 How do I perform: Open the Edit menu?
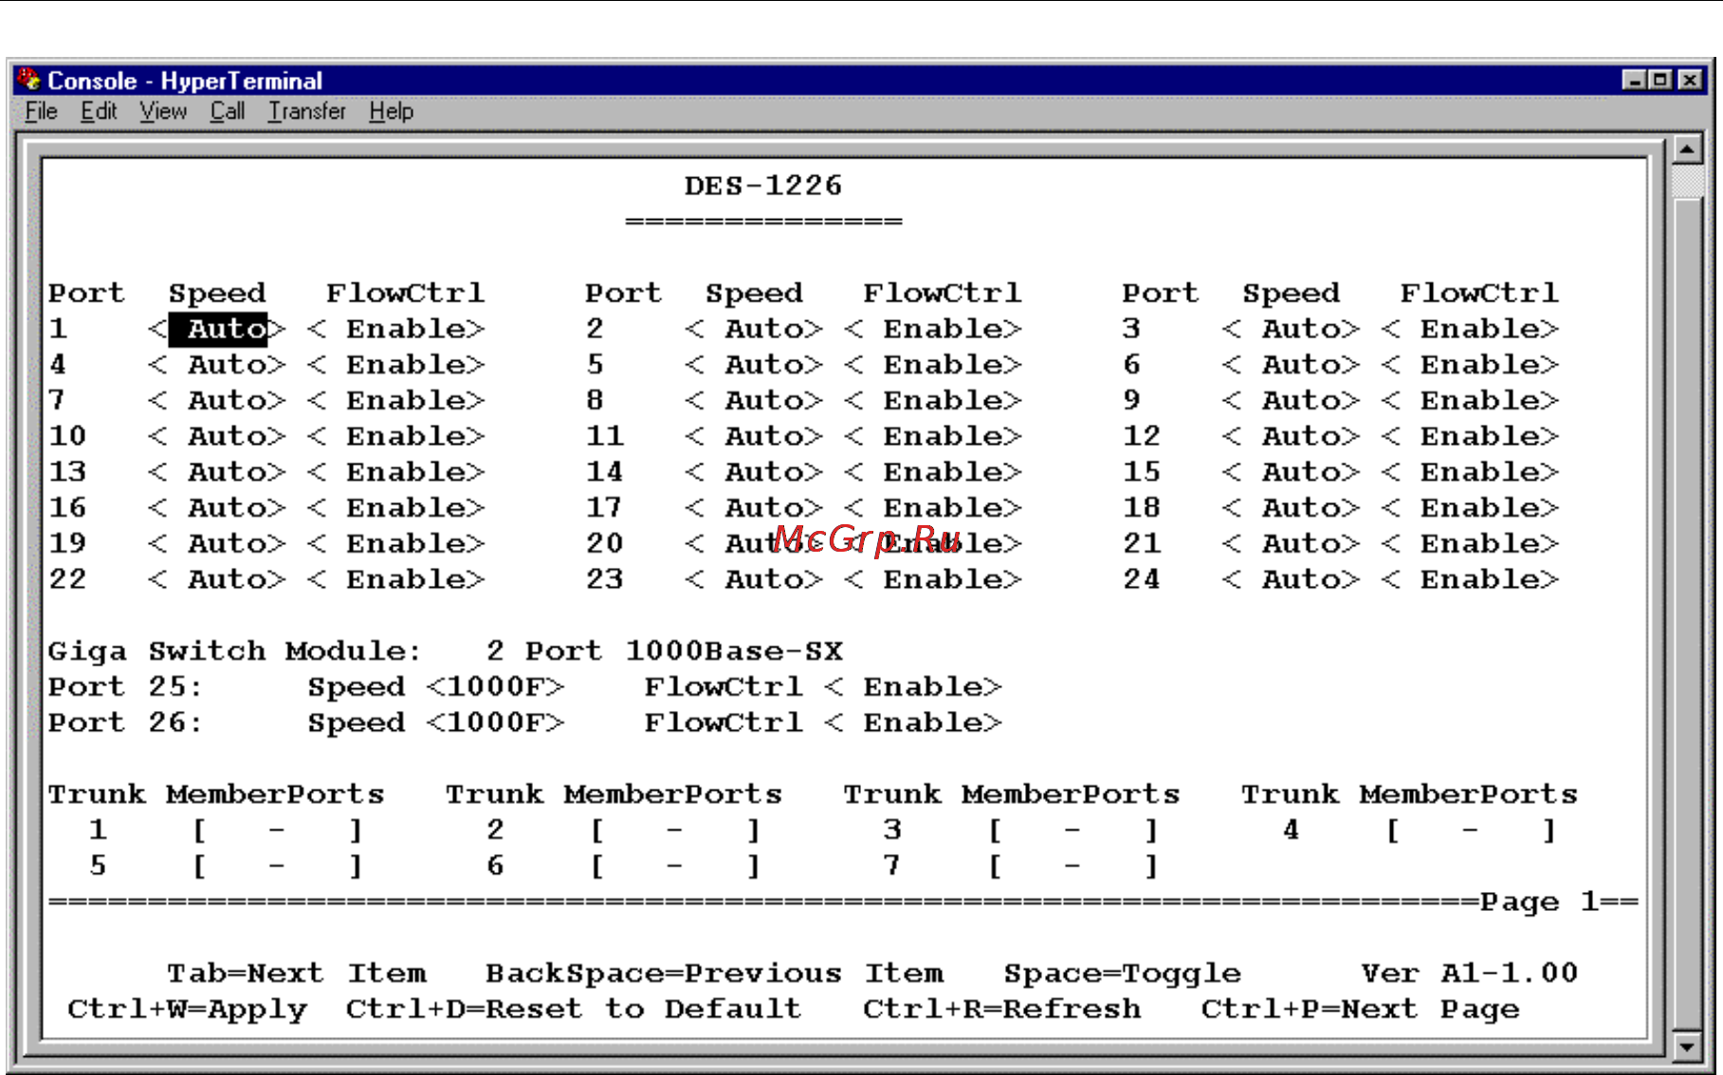99,111
